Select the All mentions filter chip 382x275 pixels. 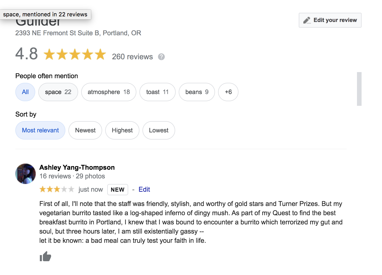tap(25, 92)
